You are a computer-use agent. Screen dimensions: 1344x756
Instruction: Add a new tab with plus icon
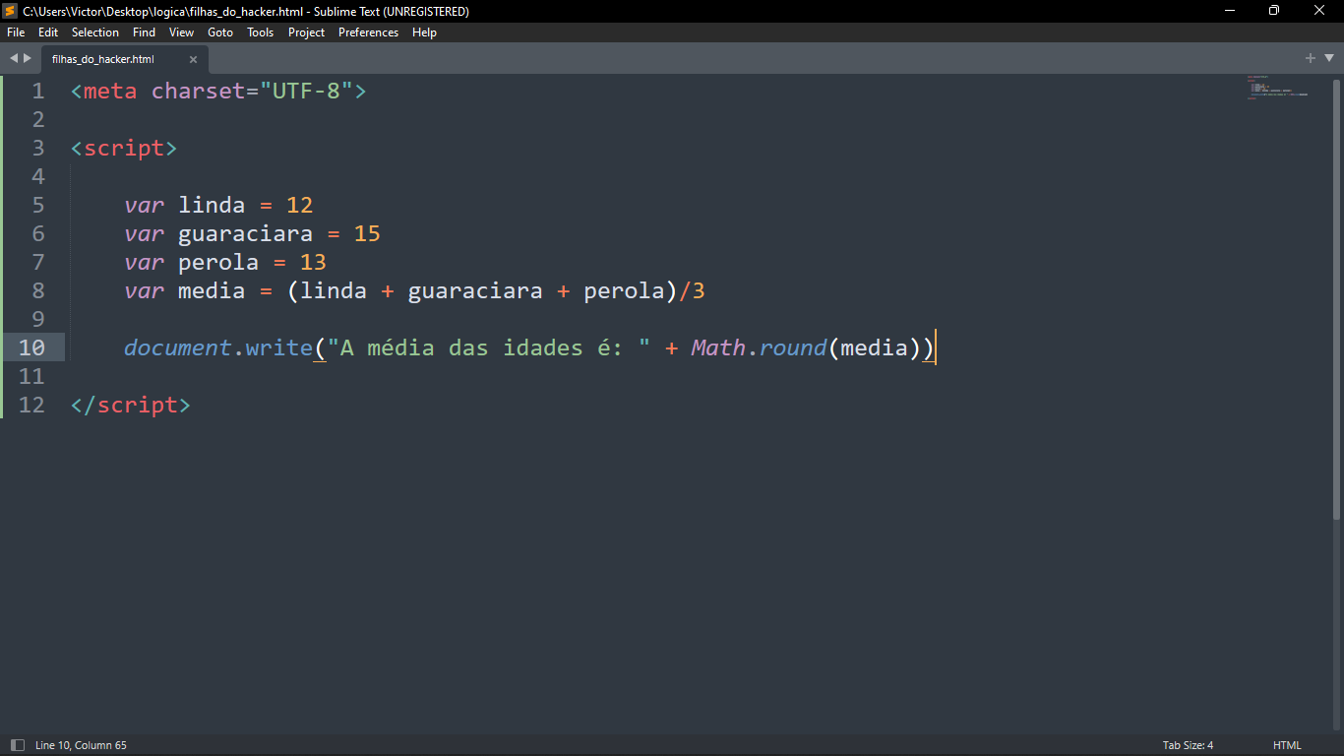click(x=1311, y=58)
